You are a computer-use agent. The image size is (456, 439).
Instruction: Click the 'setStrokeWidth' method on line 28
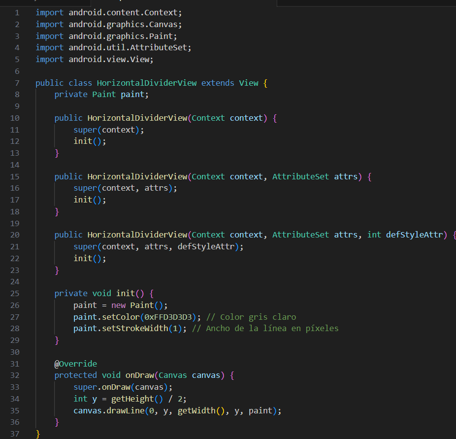[135, 329]
